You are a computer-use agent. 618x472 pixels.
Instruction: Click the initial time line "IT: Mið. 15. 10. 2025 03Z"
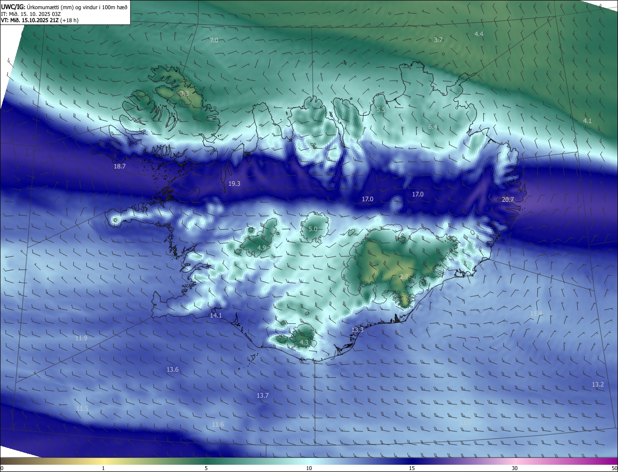point(30,14)
